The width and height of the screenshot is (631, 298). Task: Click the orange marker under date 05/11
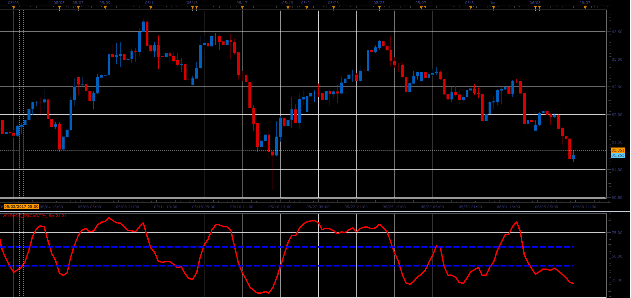[x=151, y=8]
